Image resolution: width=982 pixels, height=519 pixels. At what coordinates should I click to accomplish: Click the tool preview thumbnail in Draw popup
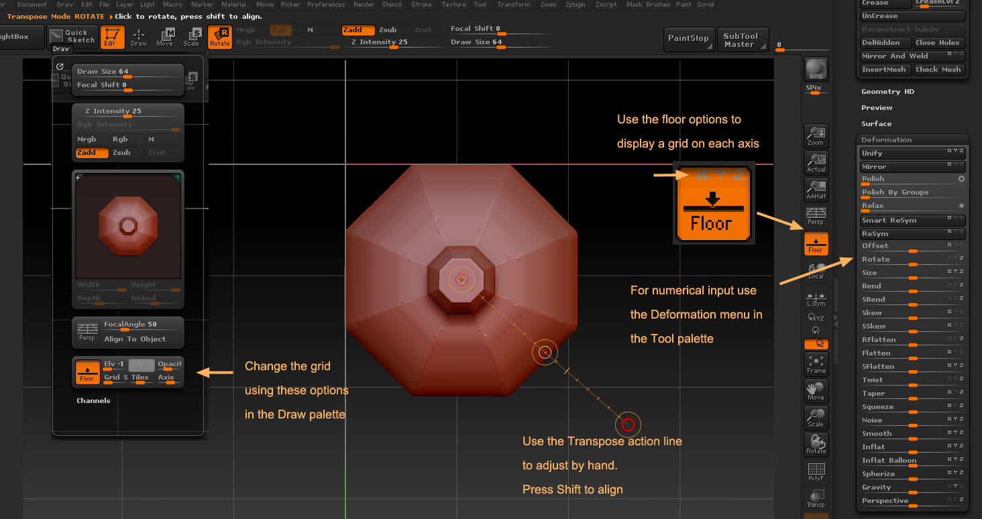tap(127, 225)
